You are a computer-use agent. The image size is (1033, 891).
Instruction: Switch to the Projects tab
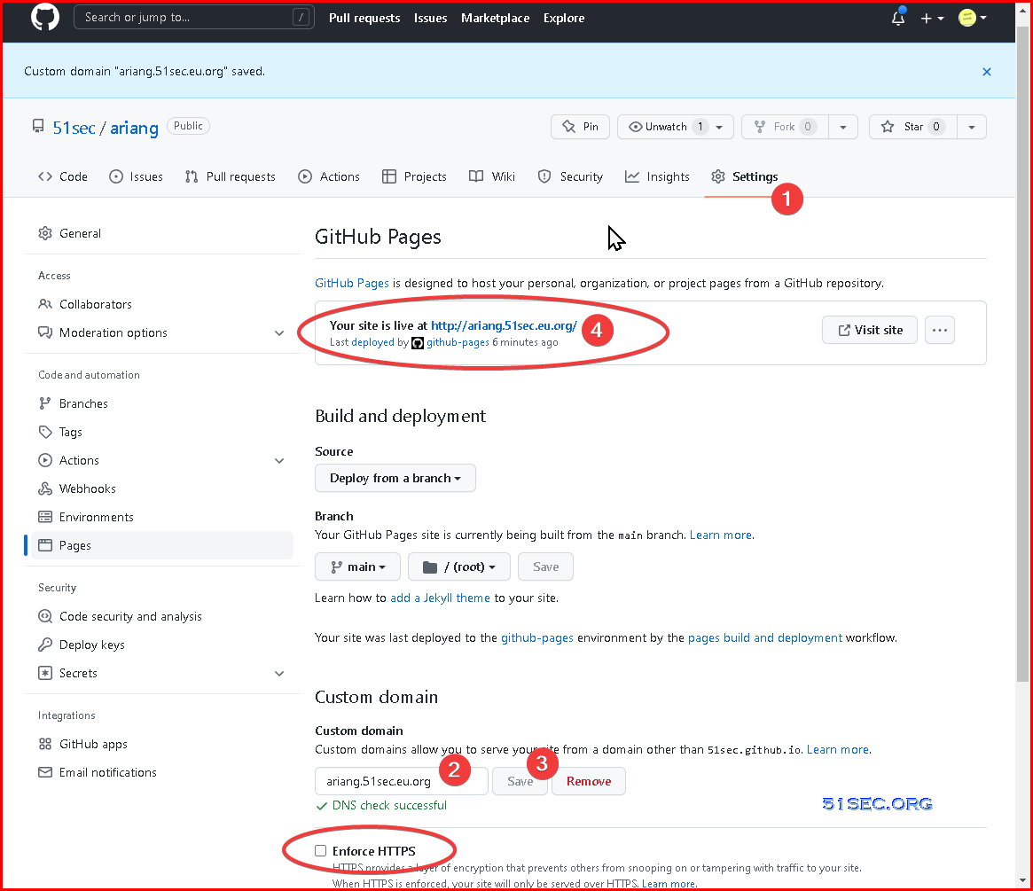click(414, 176)
